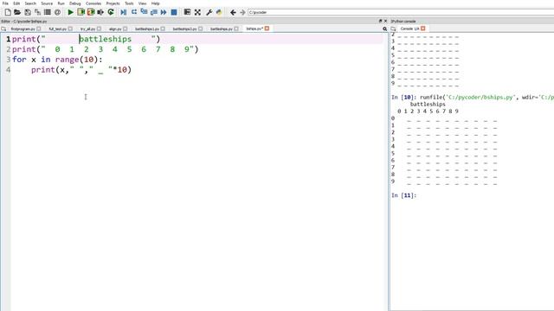Switch to the try_all.py editor tab
The width and height of the screenshot is (554, 311).
coord(87,29)
